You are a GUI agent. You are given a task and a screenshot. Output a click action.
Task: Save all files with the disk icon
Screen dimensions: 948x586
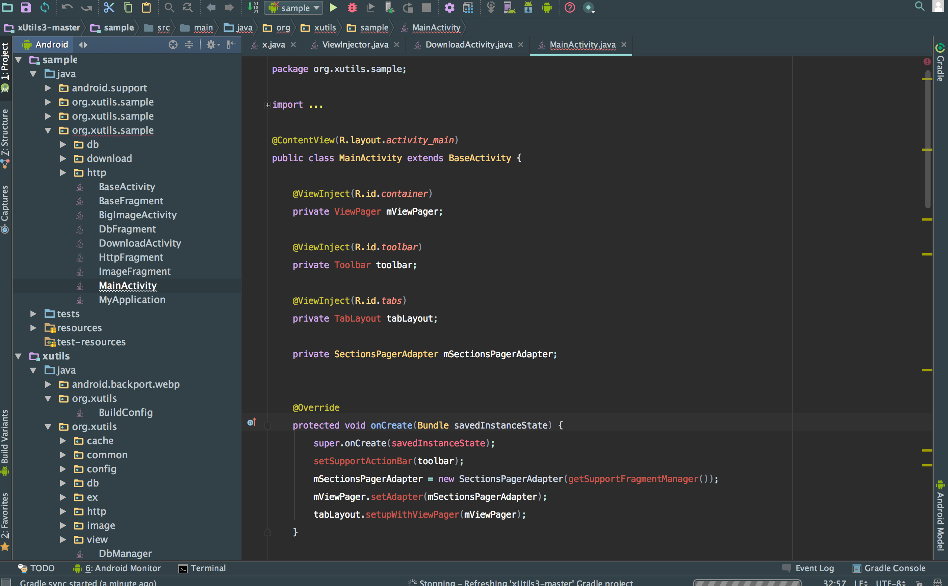point(26,7)
